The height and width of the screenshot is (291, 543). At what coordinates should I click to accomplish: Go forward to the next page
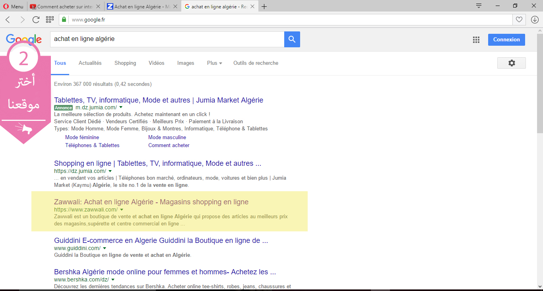coord(22,20)
